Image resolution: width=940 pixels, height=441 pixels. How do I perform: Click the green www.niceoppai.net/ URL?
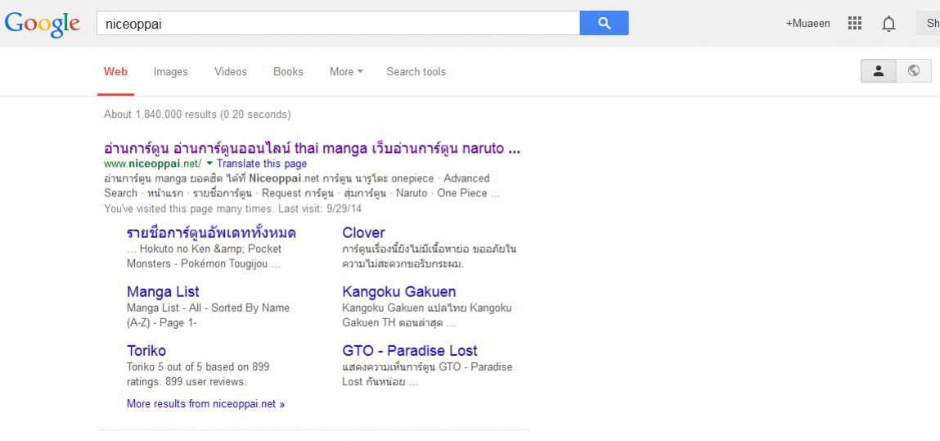point(153,164)
